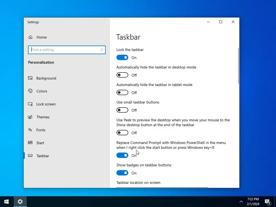Image resolution: width=276 pixels, height=207 pixels.
Task: Close the Settings window
Action: (x=233, y=22)
